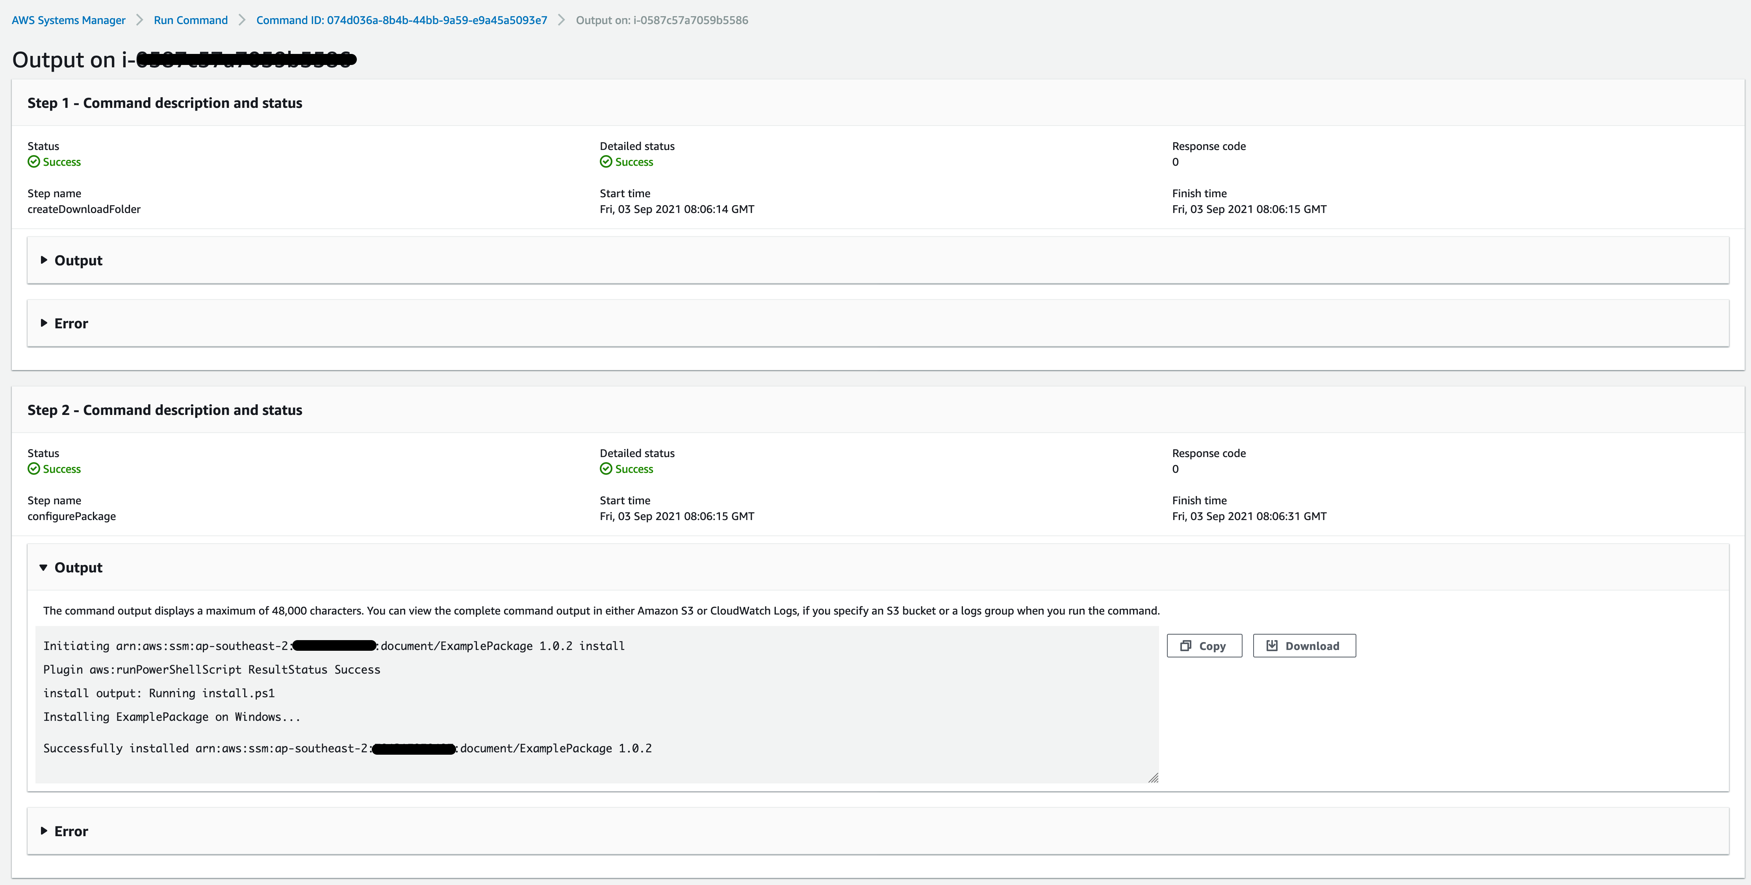Select the configurePackage step name text
Screen dimensions: 1751x885
click(71, 516)
